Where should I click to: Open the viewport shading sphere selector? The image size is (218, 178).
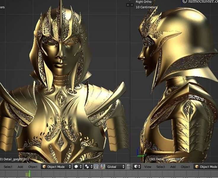(77, 167)
